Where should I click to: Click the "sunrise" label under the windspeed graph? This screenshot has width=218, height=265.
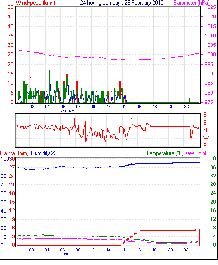(x=67, y=110)
